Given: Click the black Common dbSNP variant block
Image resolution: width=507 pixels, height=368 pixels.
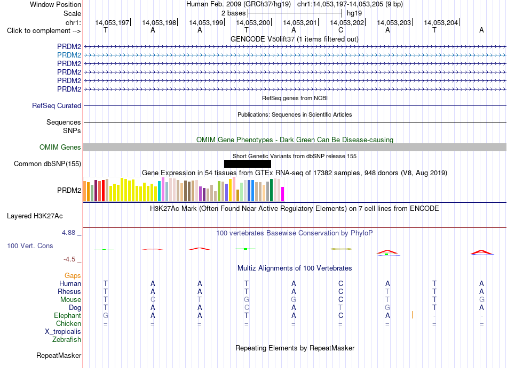Looking at the screenshot, I should click(x=247, y=164).
